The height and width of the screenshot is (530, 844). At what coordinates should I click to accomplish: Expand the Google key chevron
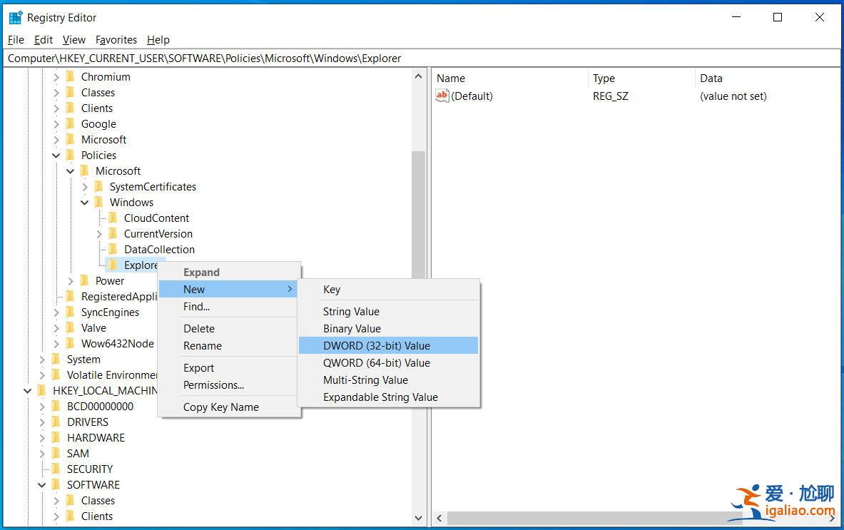pos(56,124)
